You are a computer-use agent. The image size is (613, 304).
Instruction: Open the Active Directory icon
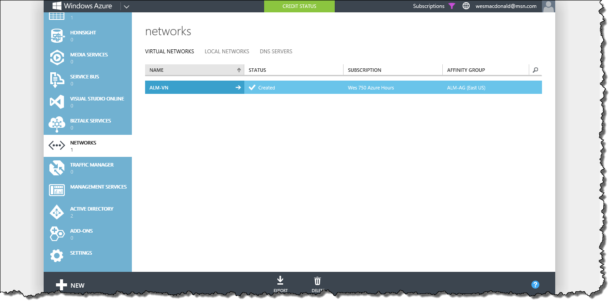[x=57, y=212]
